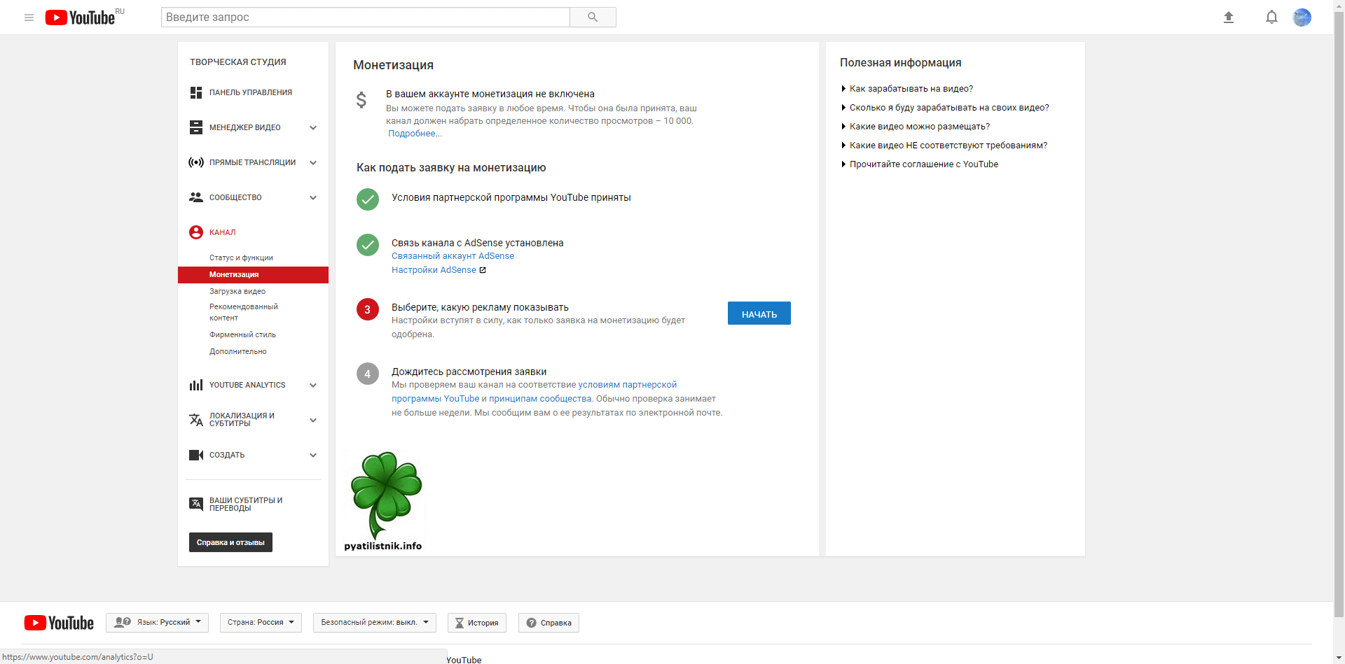This screenshot has height=664, width=1345.
Task: Open the hamburger guide menu icon
Action: 29,17
